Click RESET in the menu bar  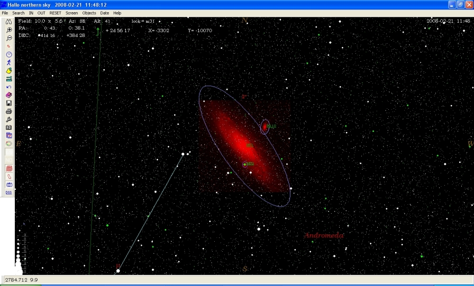(55, 13)
